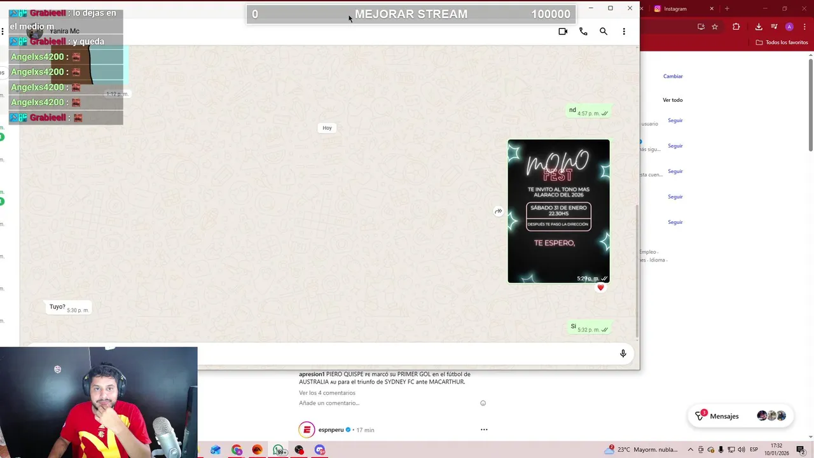The height and width of the screenshot is (458, 814).
Task: Open Instagram Mensajes floating button
Action: (740, 416)
